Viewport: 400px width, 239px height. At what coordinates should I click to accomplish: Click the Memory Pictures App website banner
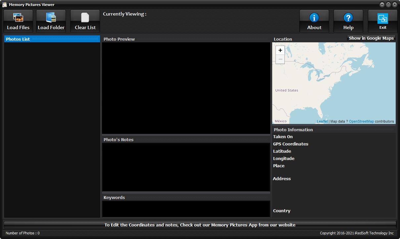pos(200,225)
